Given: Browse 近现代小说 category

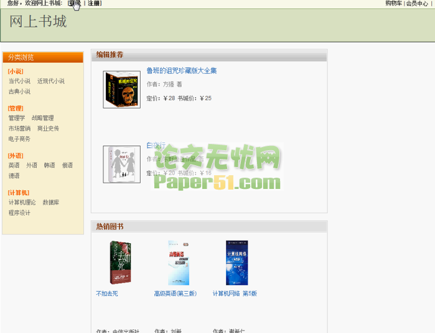Looking at the screenshot, I should [51, 81].
